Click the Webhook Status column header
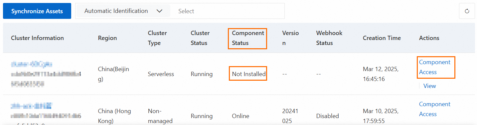This screenshot has width=477, height=125. coord(329,38)
